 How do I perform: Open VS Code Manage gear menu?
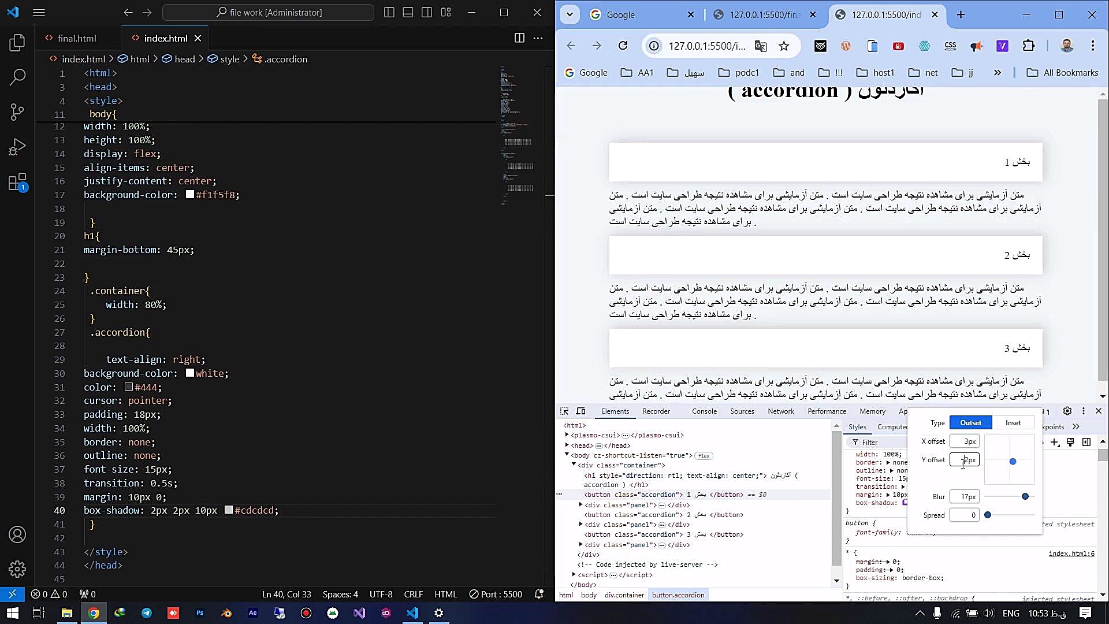point(17,569)
